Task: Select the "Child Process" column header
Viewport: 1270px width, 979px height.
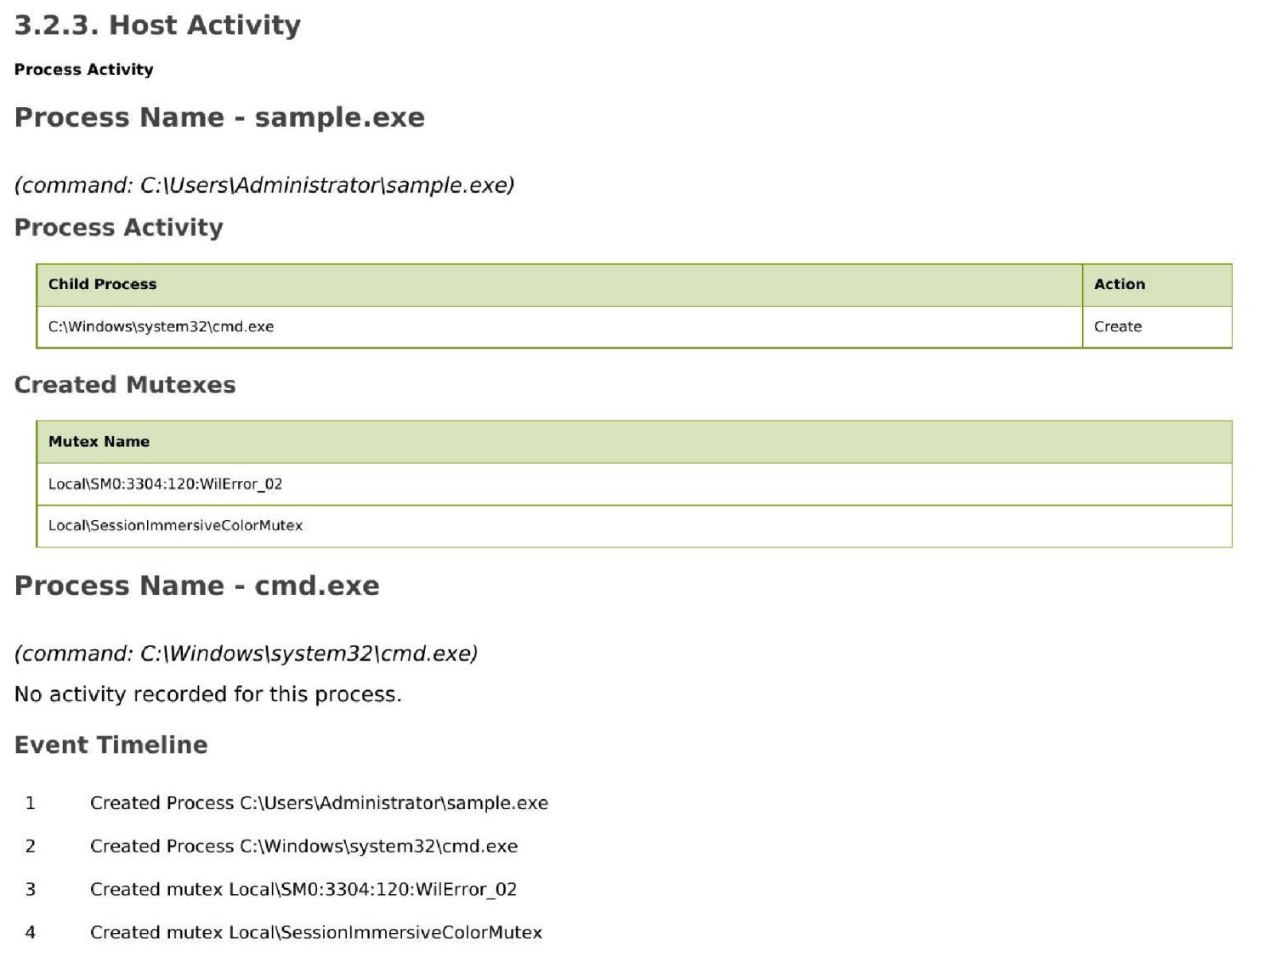Action: tap(102, 285)
